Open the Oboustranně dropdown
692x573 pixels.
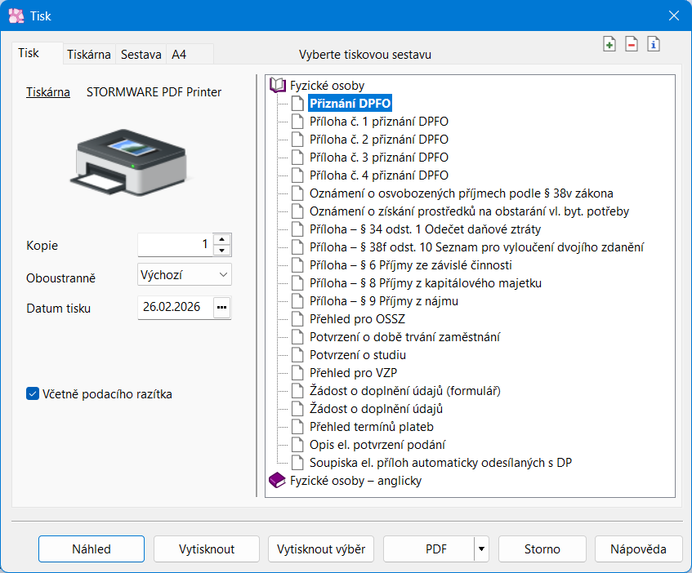point(185,275)
